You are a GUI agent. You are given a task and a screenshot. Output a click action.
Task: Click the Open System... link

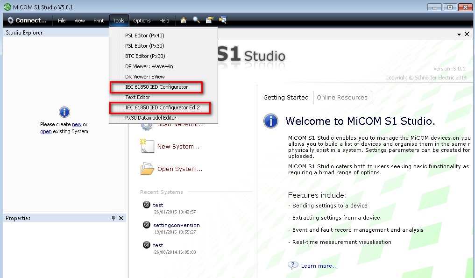[180, 169]
